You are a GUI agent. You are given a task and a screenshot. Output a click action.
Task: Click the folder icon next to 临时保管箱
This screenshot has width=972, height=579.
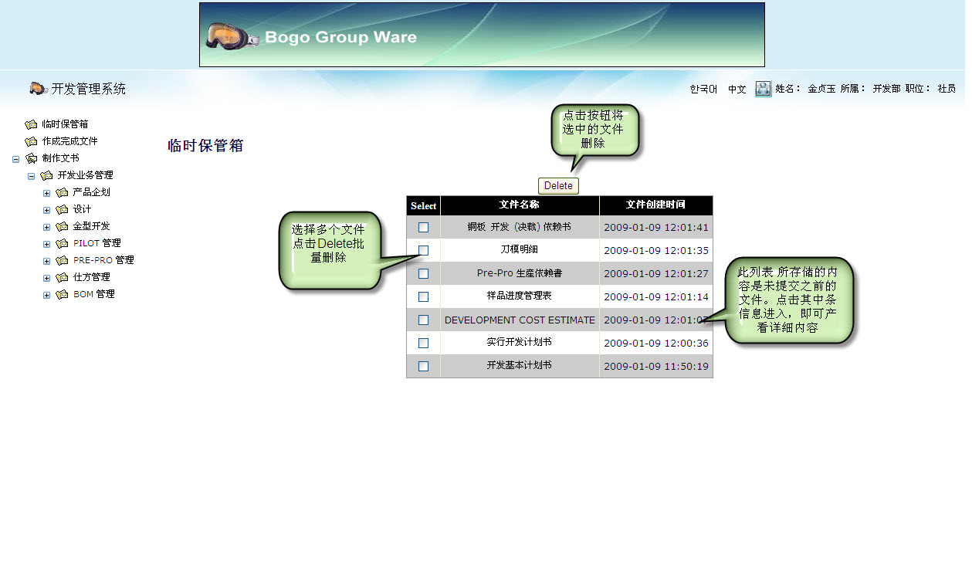coord(31,124)
